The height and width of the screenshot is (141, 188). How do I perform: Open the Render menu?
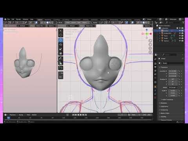click(x=18, y=19)
